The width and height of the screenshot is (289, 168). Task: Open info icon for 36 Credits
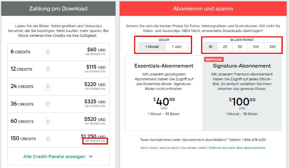coord(48,104)
